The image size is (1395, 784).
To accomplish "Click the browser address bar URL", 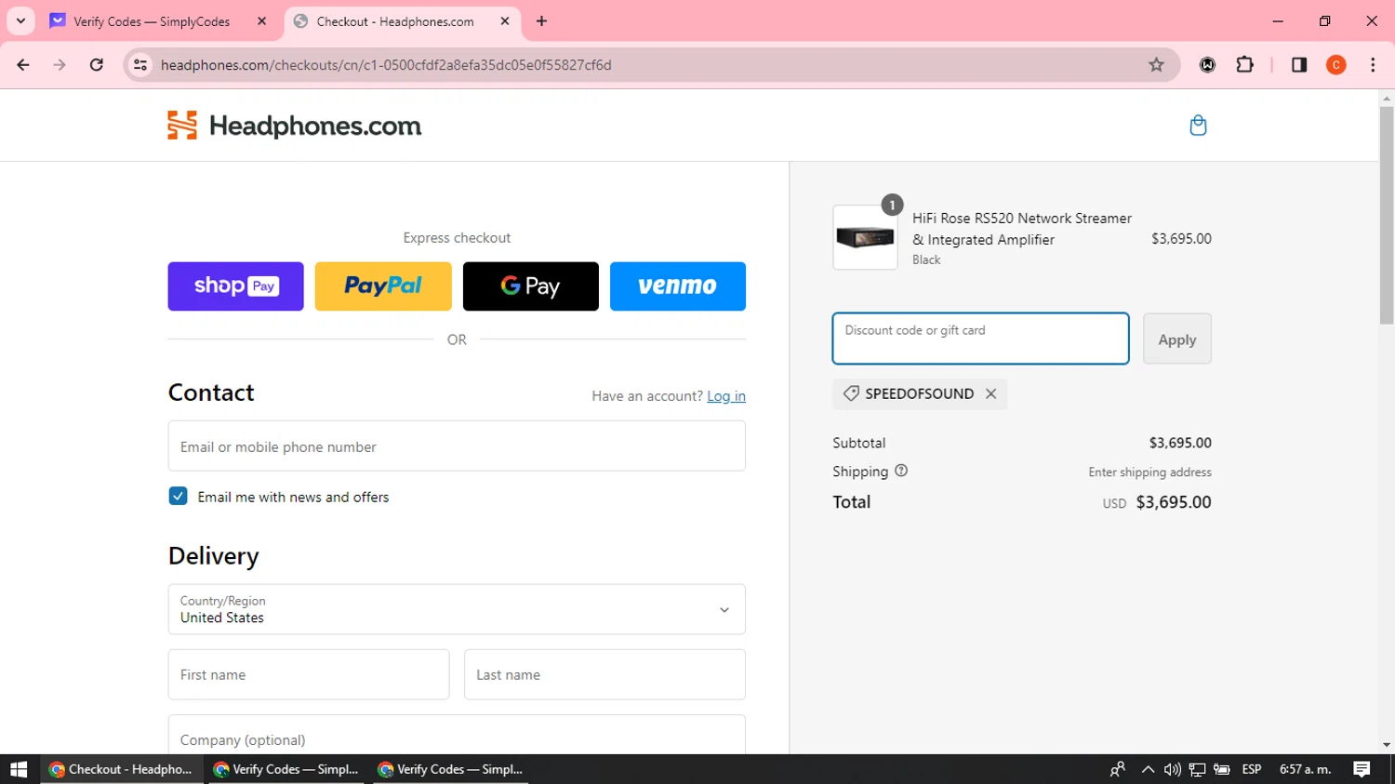I will 386,65.
